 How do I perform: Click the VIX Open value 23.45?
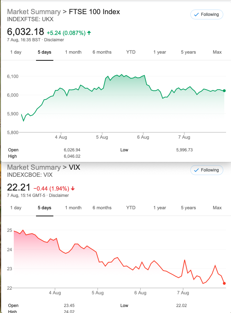(x=69, y=306)
